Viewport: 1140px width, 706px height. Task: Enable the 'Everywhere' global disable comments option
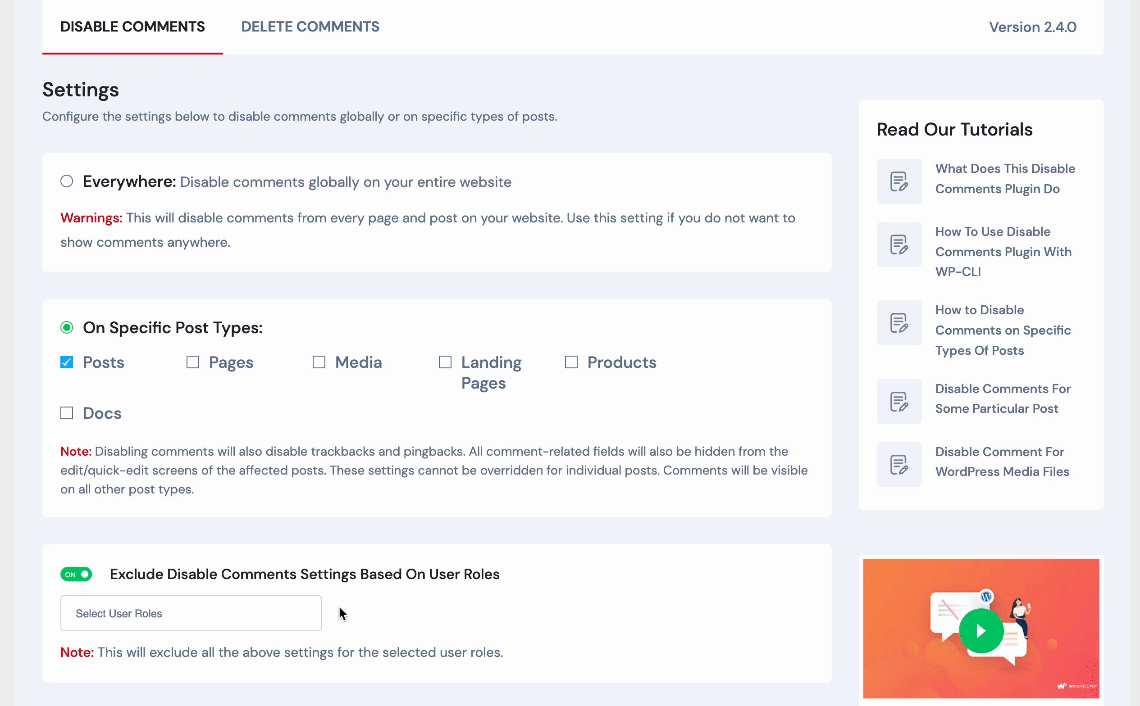tap(67, 181)
